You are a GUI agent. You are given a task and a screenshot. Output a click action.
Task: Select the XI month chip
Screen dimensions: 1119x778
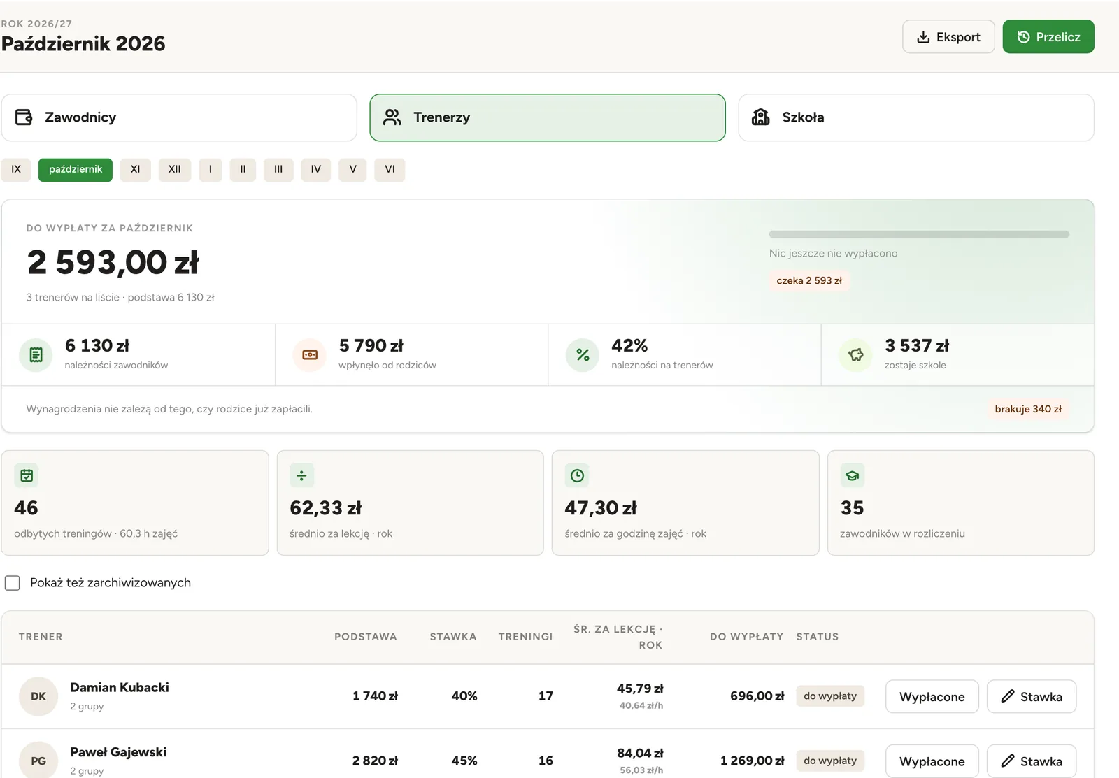(136, 169)
